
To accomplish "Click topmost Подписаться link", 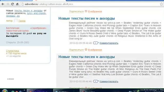I will coord(76,11).
